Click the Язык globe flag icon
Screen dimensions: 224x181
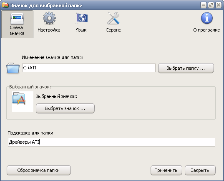82,18
